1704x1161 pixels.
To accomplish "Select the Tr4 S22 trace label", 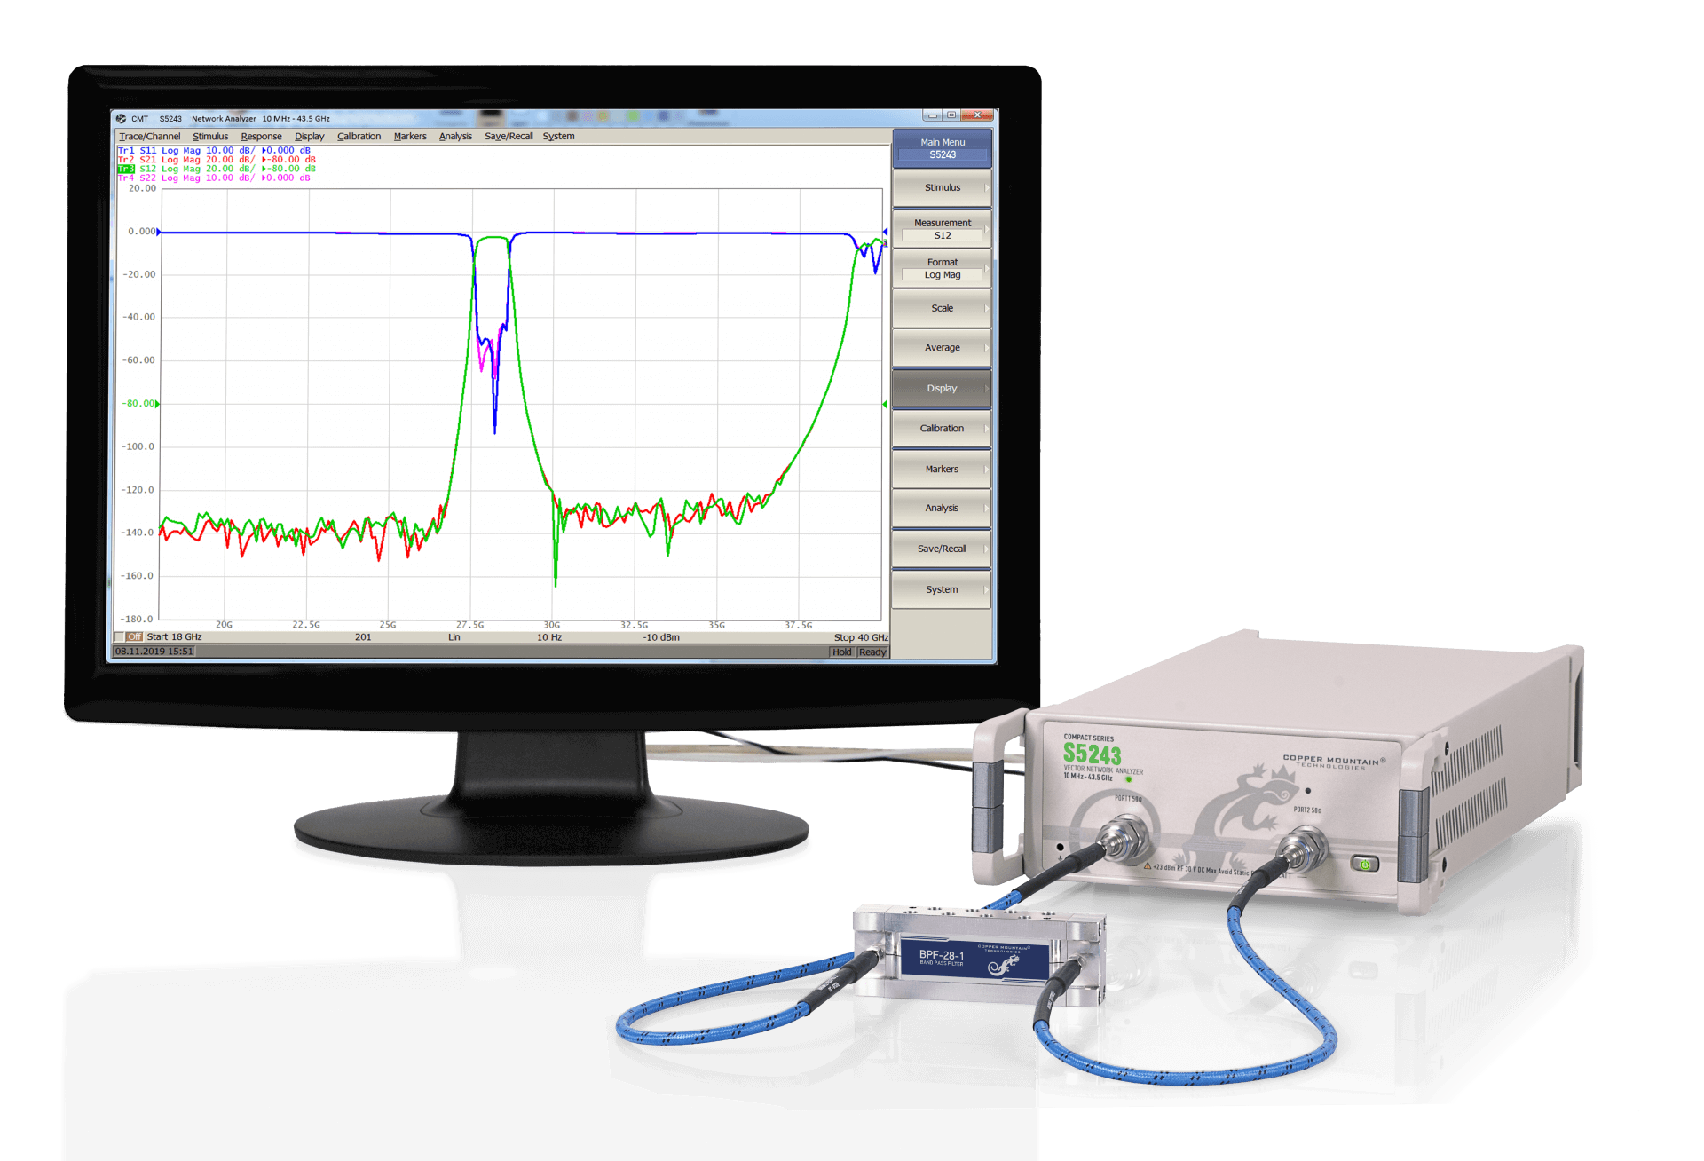I will tap(214, 178).
